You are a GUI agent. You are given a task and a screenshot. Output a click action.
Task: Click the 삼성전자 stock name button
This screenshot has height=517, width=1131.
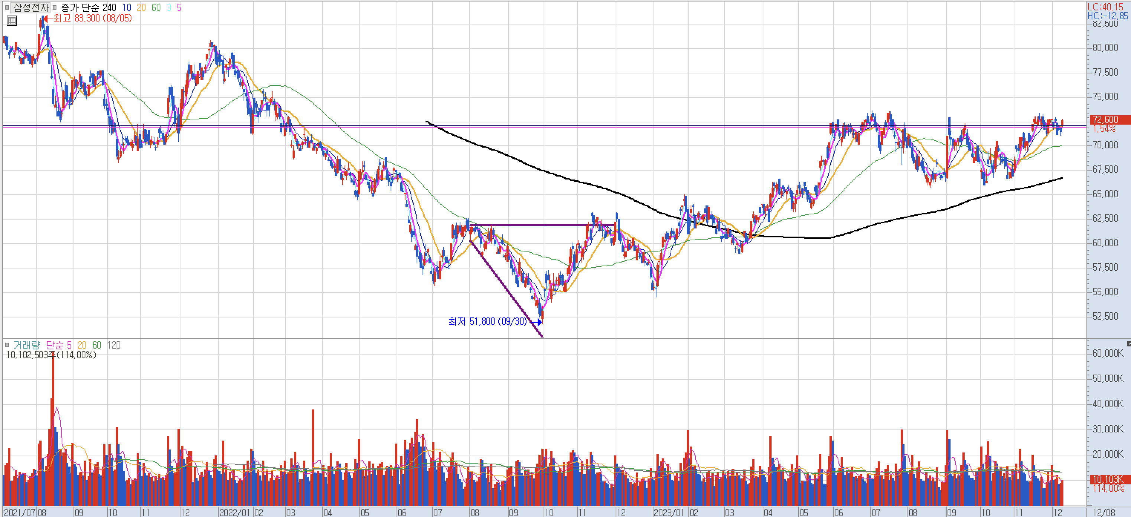point(31,7)
